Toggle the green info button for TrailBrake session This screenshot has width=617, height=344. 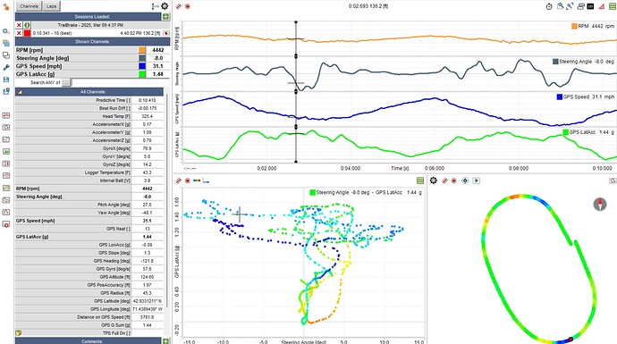pos(27,25)
